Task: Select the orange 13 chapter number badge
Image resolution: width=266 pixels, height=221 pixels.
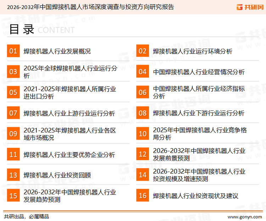Action: [x=13, y=175]
